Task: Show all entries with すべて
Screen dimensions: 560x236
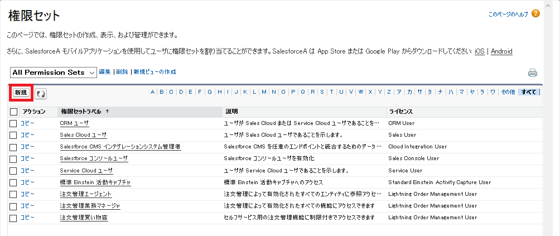Action: tap(529, 91)
